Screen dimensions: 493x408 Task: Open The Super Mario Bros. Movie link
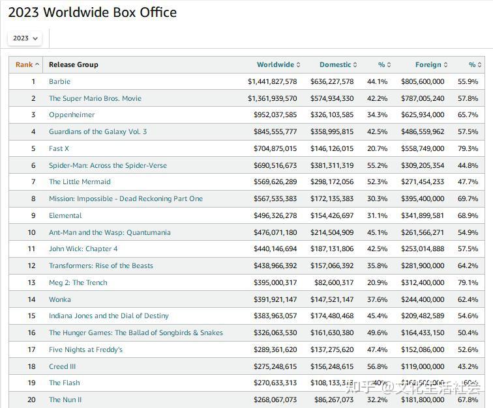(95, 99)
